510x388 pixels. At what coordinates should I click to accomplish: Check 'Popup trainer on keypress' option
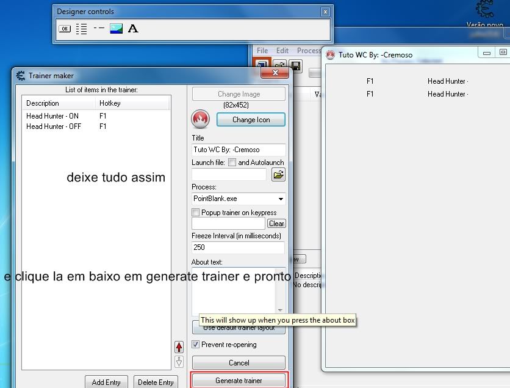click(196, 213)
